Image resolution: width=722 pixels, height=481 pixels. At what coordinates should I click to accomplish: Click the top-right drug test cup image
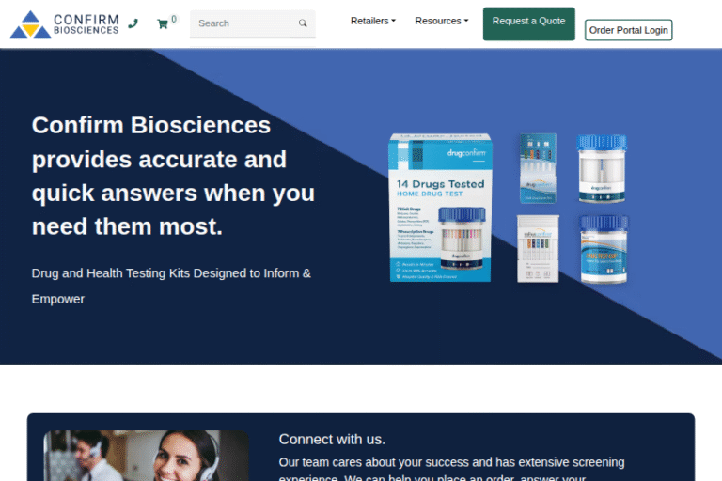pyautogui.click(x=602, y=169)
